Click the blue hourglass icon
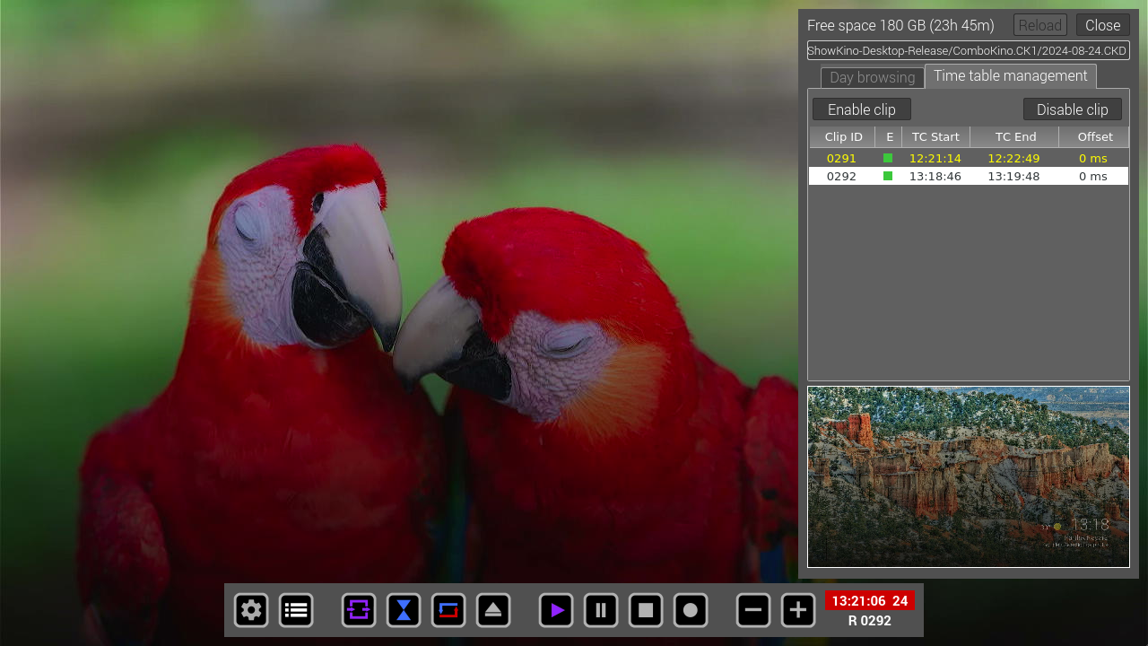 coord(404,610)
